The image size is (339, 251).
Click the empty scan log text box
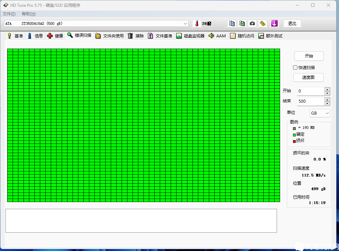point(141,221)
